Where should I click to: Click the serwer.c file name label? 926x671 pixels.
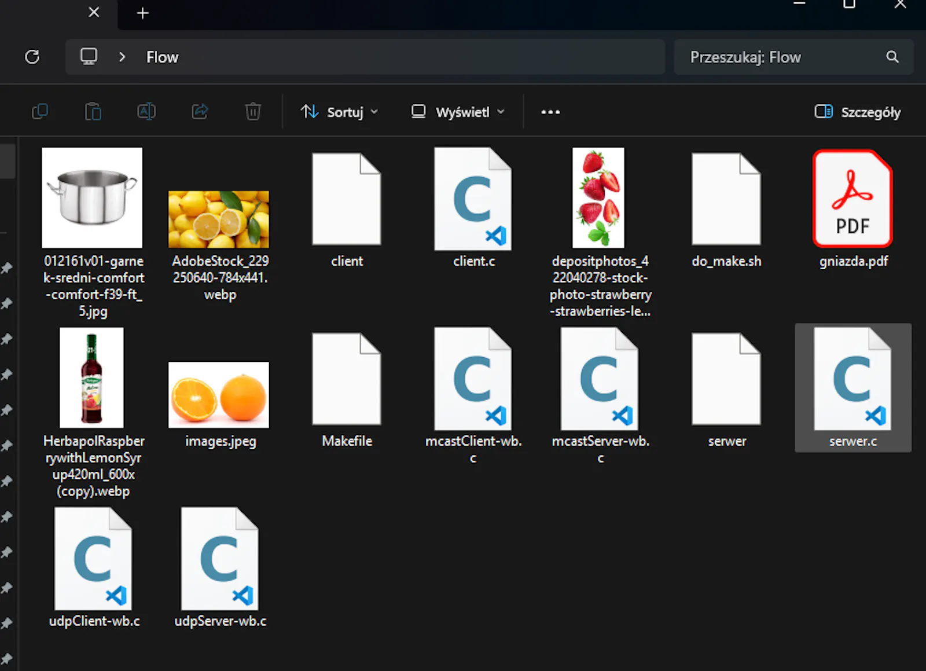click(x=853, y=441)
